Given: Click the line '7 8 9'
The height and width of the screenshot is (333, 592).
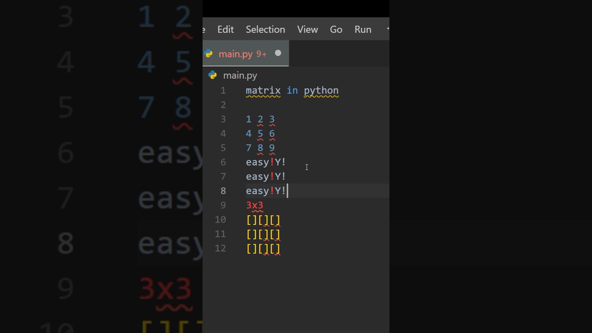Looking at the screenshot, I should tap(260, 148).
